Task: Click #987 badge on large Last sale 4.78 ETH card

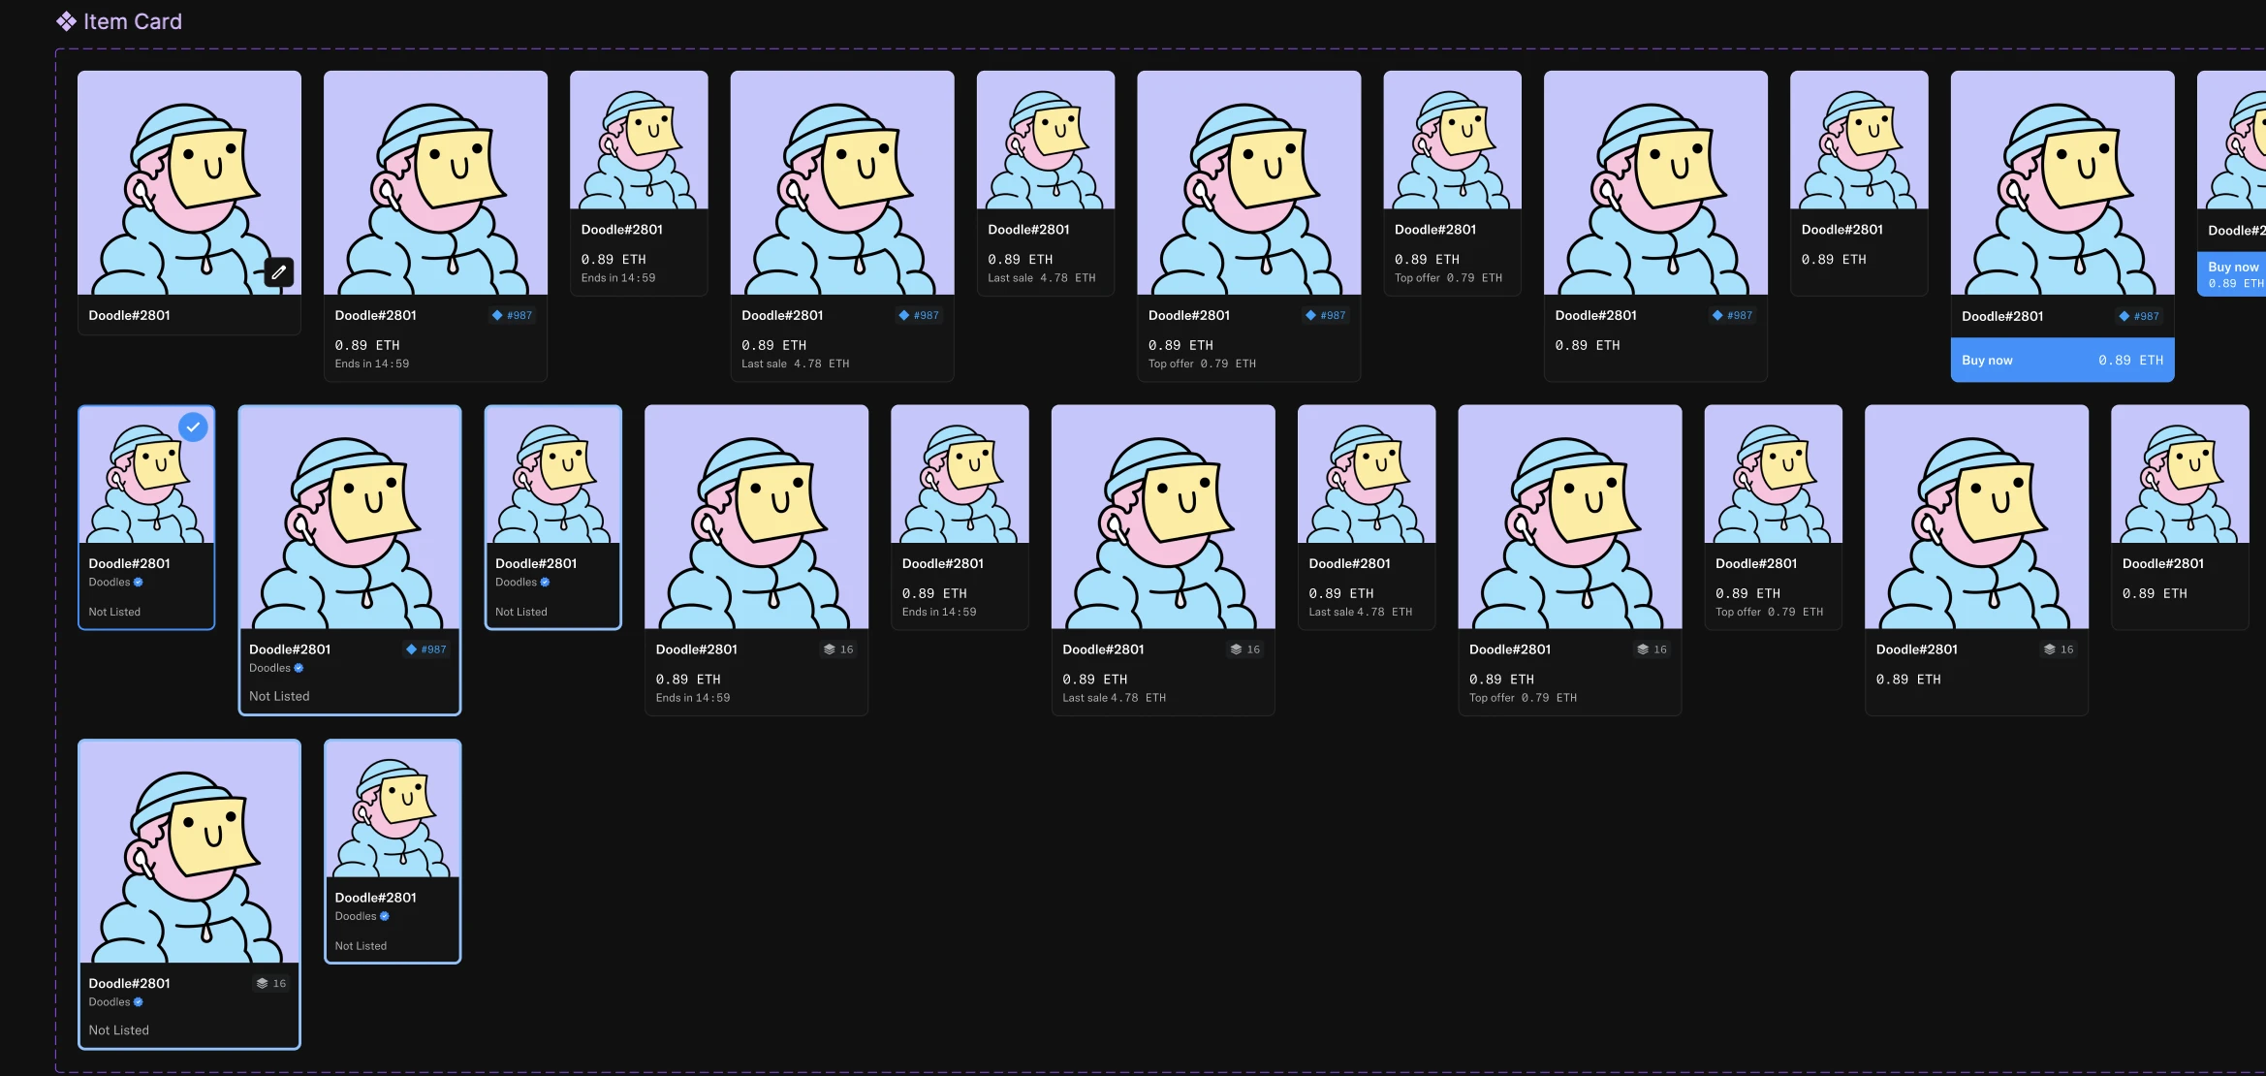Action: [919, 315]
